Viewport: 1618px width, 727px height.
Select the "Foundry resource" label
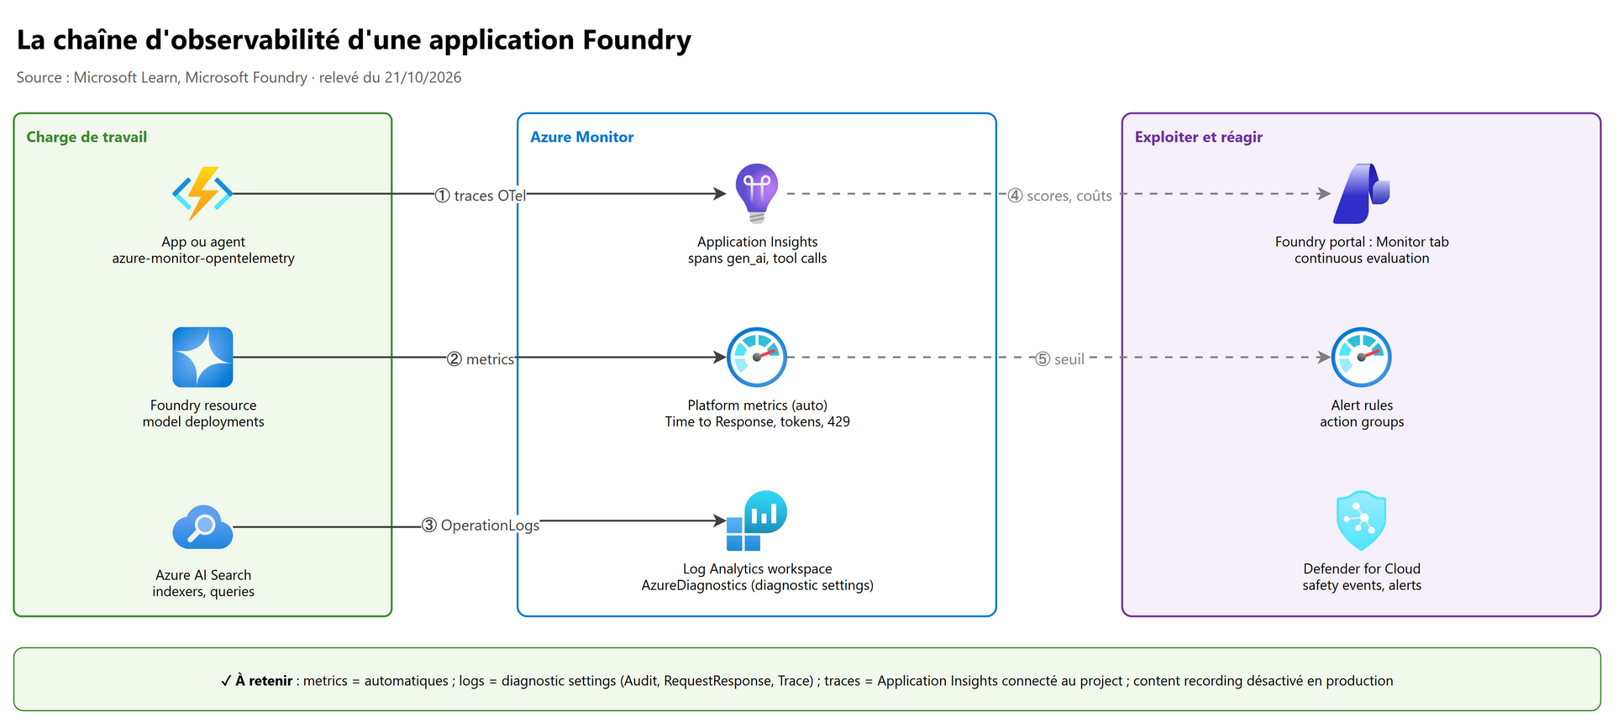coord(203,405)
